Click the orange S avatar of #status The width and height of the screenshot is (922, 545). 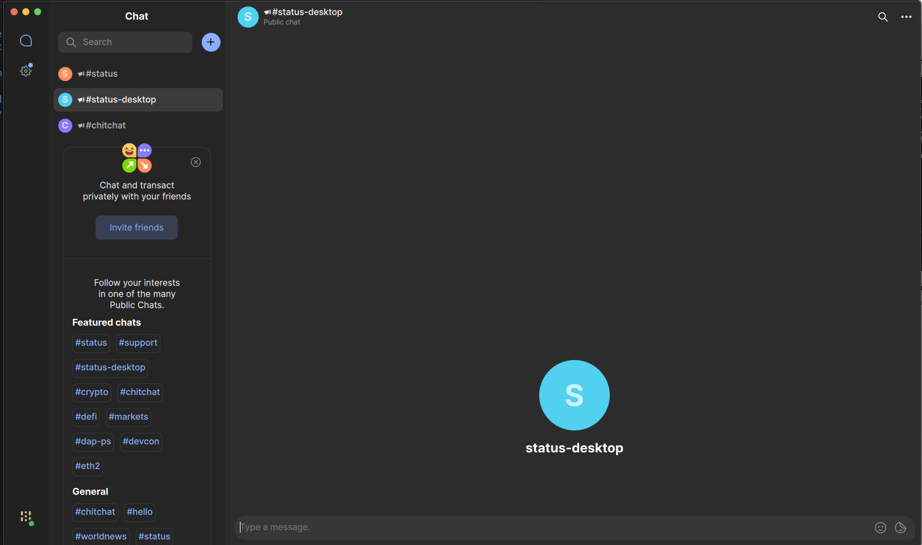pyautogui.click(x=65, y=74)
